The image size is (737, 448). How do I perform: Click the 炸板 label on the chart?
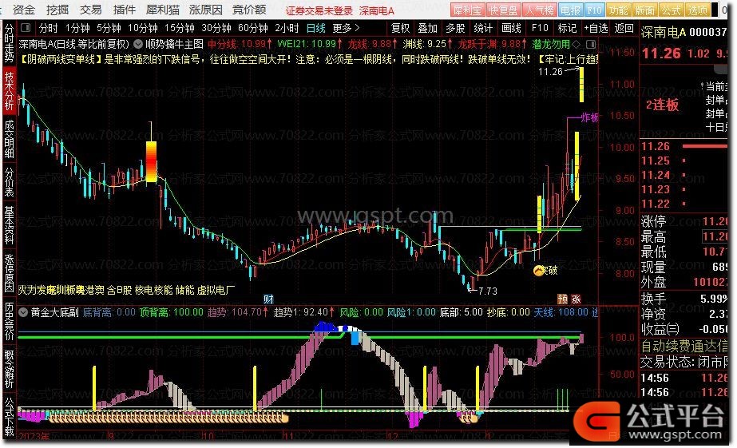pos(590,117)
